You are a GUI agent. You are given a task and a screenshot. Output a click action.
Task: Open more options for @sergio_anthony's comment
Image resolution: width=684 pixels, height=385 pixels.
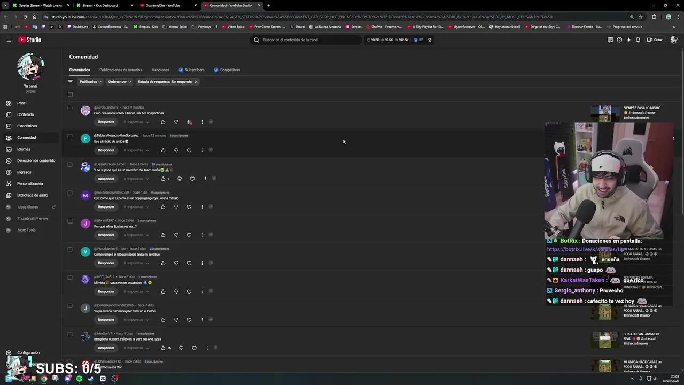[202, 122]
